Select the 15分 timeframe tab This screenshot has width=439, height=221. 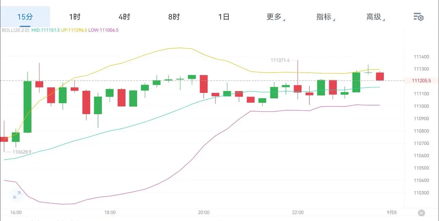click(25, 17)
